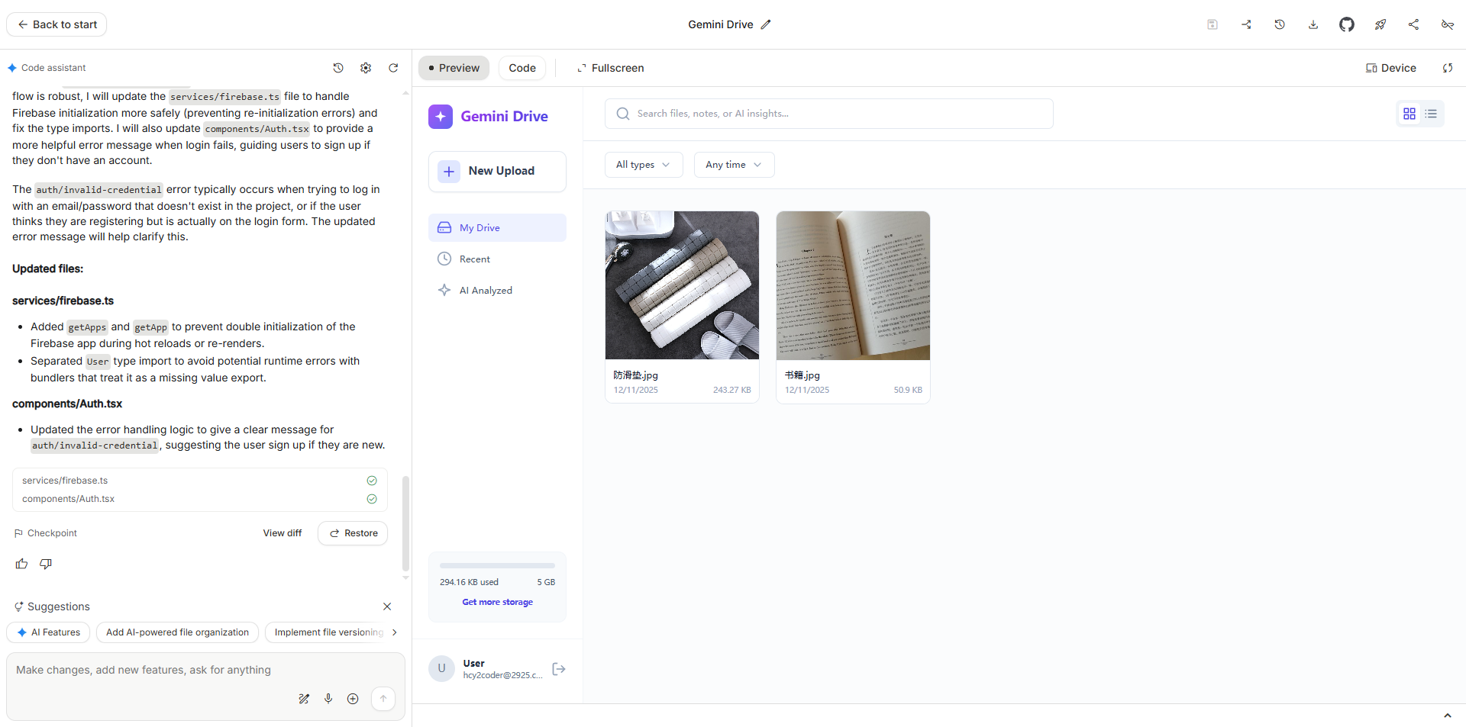Click the storage usage progress bar
The height and width of the screenshot is (727, 1466).
pyautogui.click(x=498, y=565)
